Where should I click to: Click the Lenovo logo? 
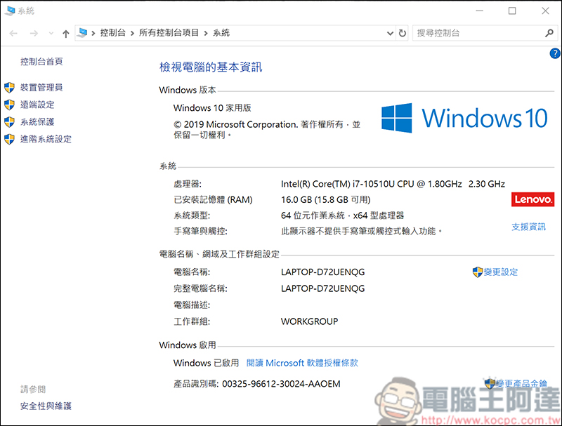tap(532, 199)
